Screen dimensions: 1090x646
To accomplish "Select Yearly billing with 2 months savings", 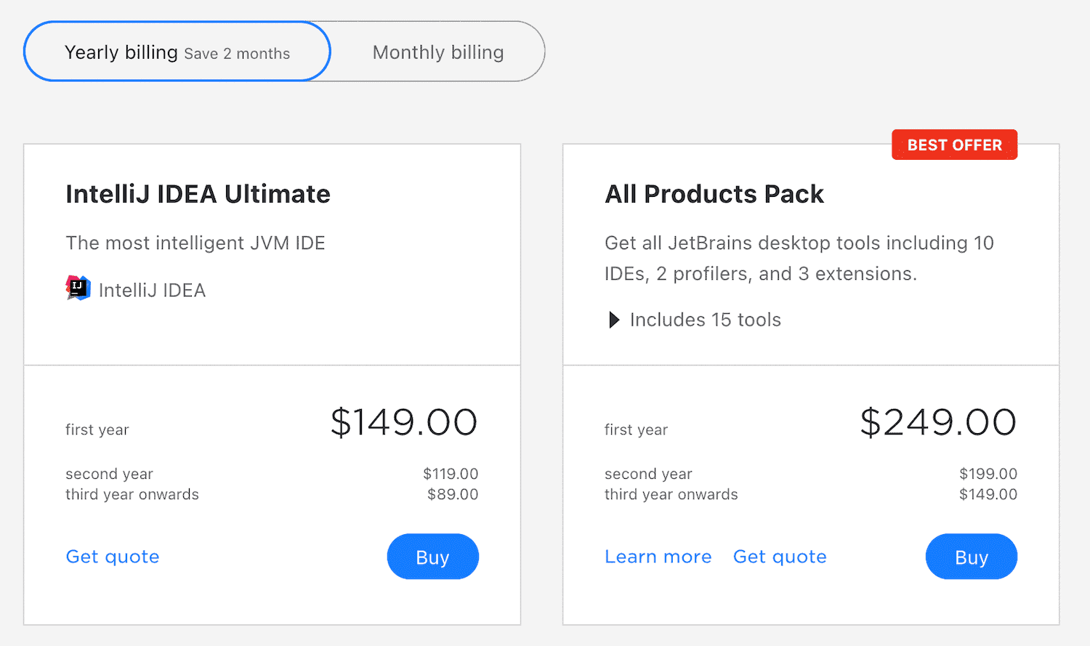I will (177, 52).
